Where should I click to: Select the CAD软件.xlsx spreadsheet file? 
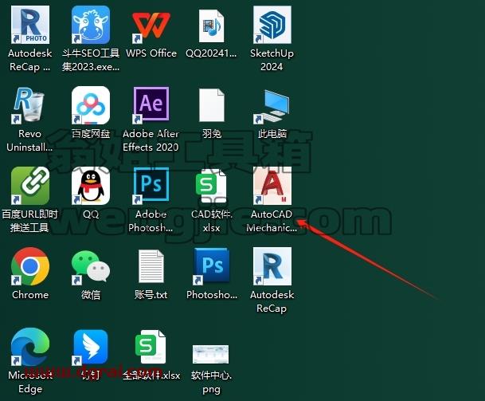(211, 187)
